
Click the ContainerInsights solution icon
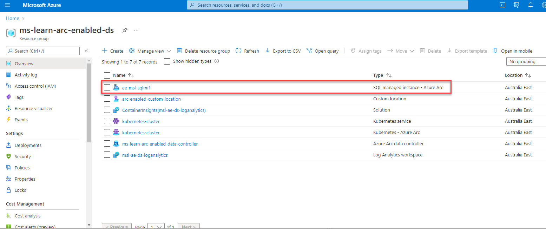point(116,110)
